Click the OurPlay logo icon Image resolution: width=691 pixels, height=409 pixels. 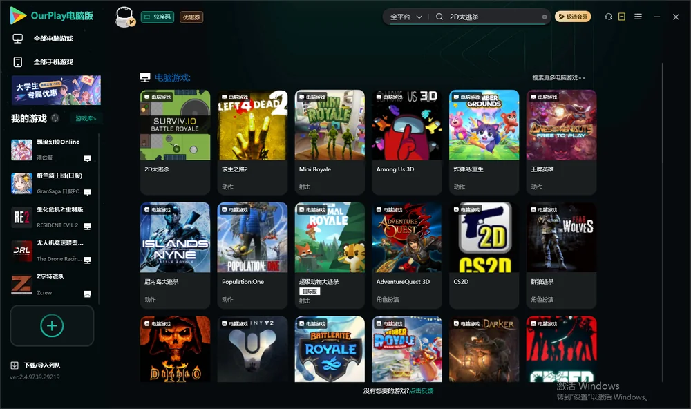(x=18, y=16)
